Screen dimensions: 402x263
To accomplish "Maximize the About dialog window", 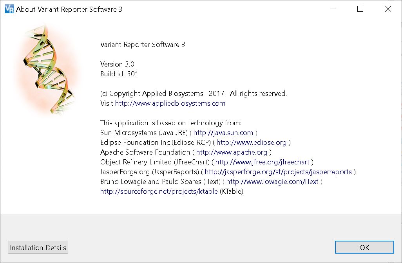I will [x=360, y=9].
